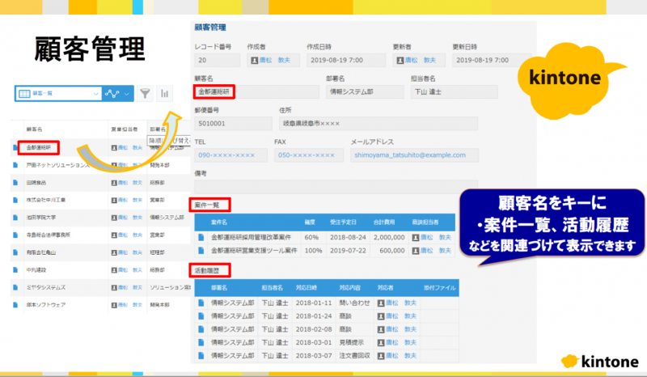Viewport: 647px width, 377px height.
Task: Open email shimoyama_tatsuhito@example.com link
Action: click(x=410, y=155)
